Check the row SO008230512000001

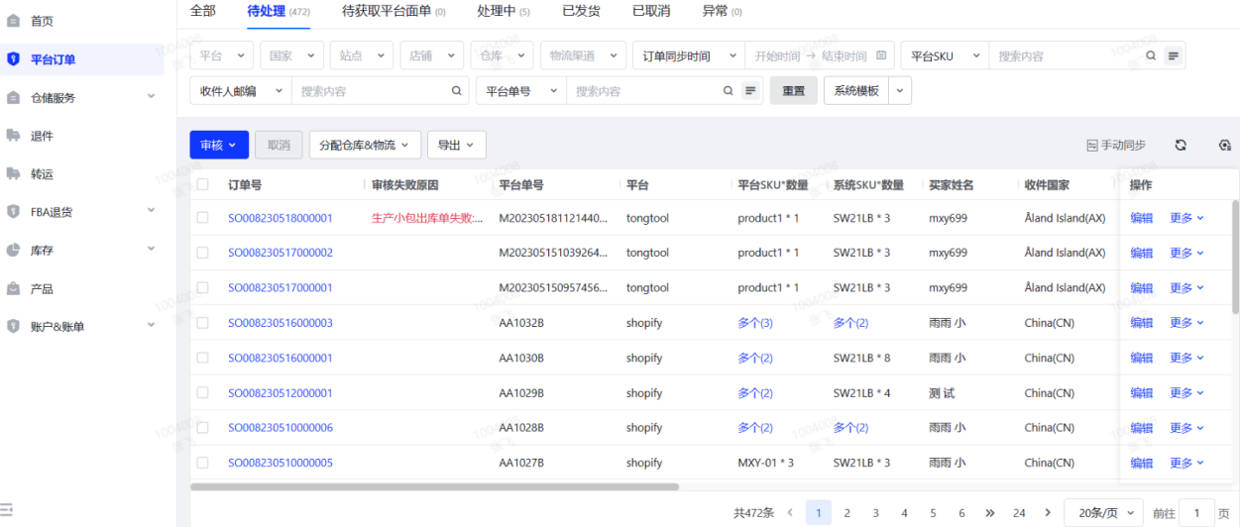click(203, 392)
